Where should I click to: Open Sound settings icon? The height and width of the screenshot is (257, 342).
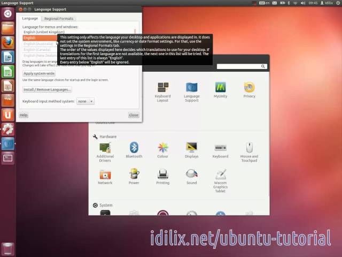coord(191,177)
